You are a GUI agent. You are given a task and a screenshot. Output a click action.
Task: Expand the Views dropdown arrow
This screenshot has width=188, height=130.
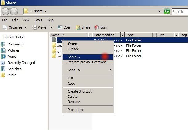[x=52, y=27]
